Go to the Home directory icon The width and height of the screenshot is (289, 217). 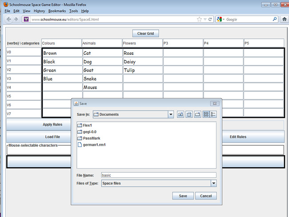point(189,115)
